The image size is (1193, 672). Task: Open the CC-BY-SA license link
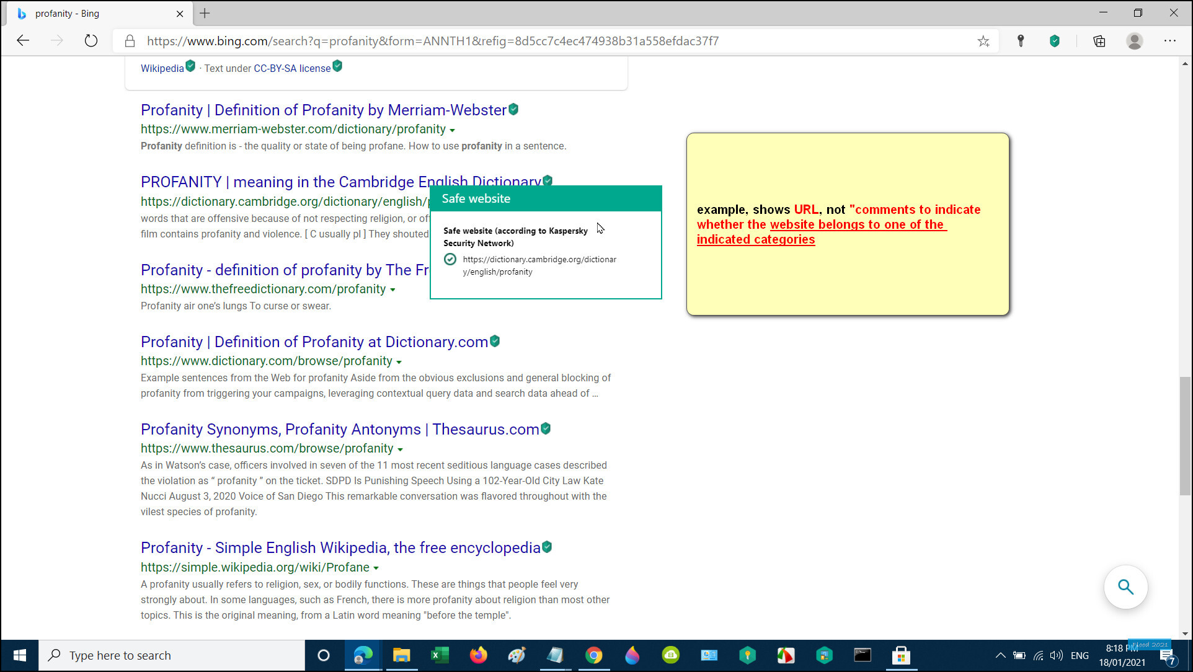click(x=292, y=68)
